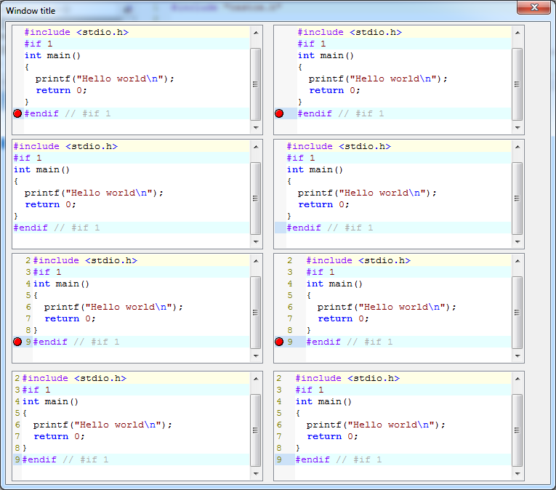Remove the breakpoint in the top-right editor

pos(279,113)
